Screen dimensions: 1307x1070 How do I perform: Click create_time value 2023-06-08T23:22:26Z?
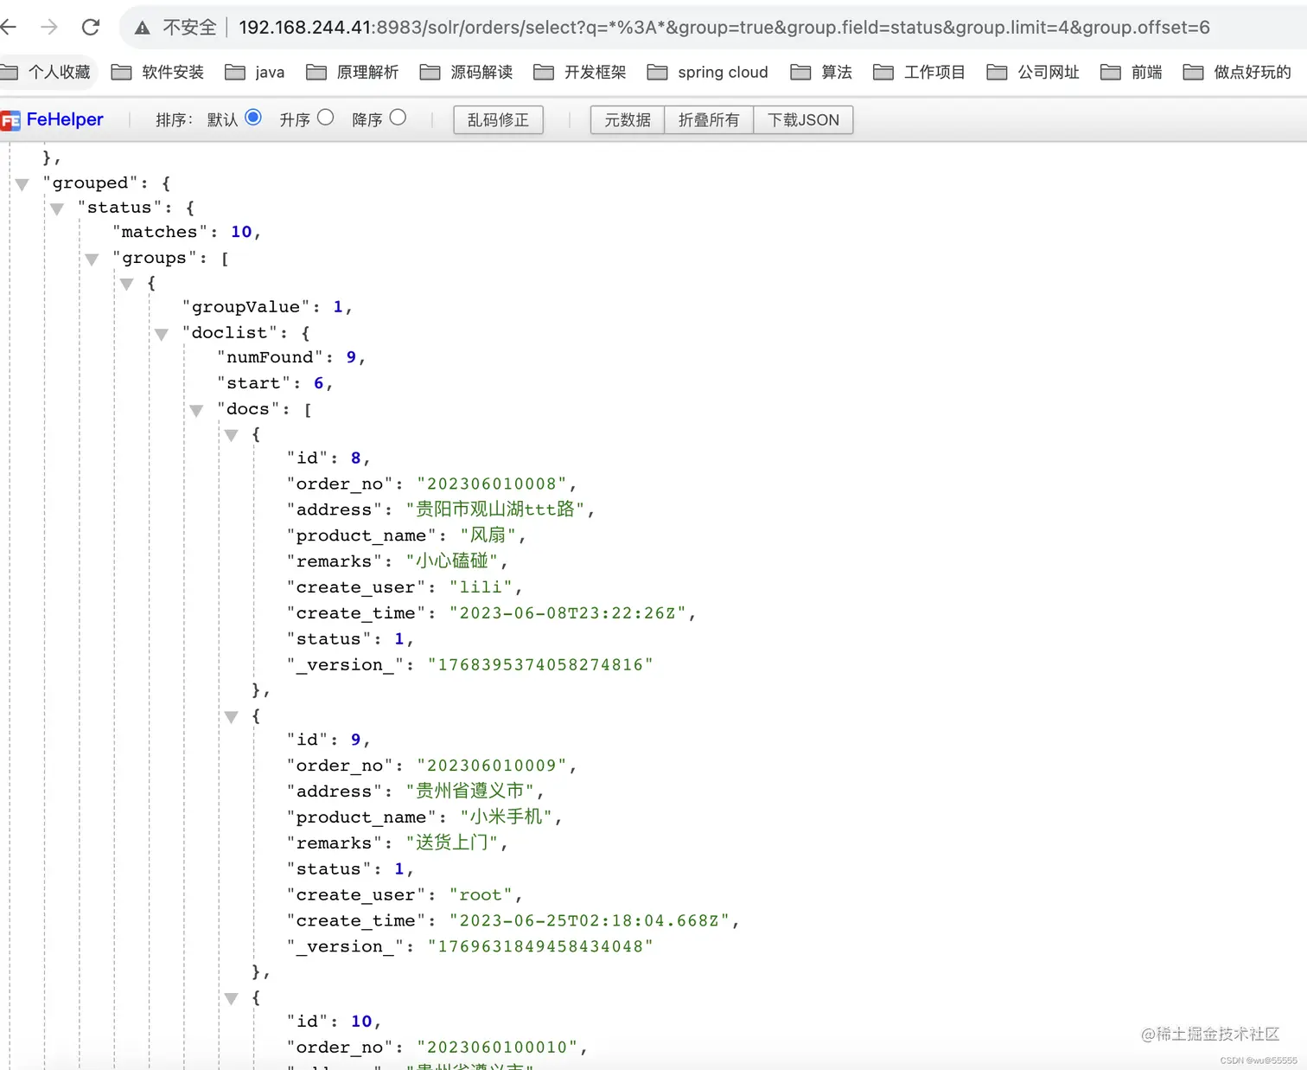[x=567, y=613]
